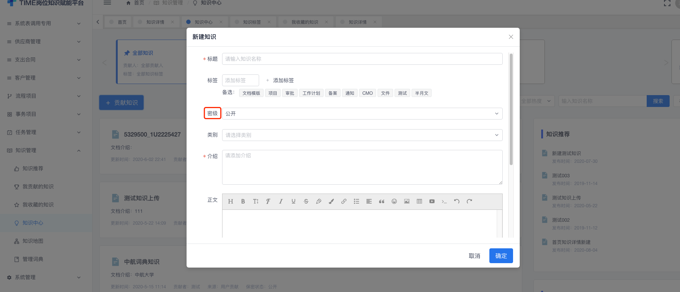Image resolution: width=680 pixels, height=292 pixels.
Task: Expand the 客户管理 sidebar menu
Action: (46, 78)
